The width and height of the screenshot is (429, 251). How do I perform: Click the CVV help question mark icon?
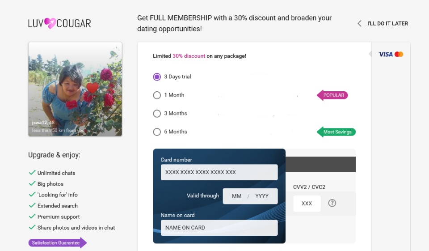[x=332, y=203]
